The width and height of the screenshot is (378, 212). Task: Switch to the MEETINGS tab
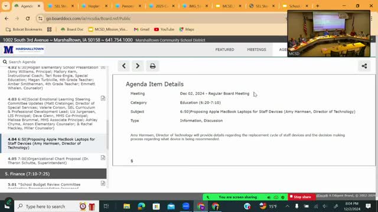[256, 49]
